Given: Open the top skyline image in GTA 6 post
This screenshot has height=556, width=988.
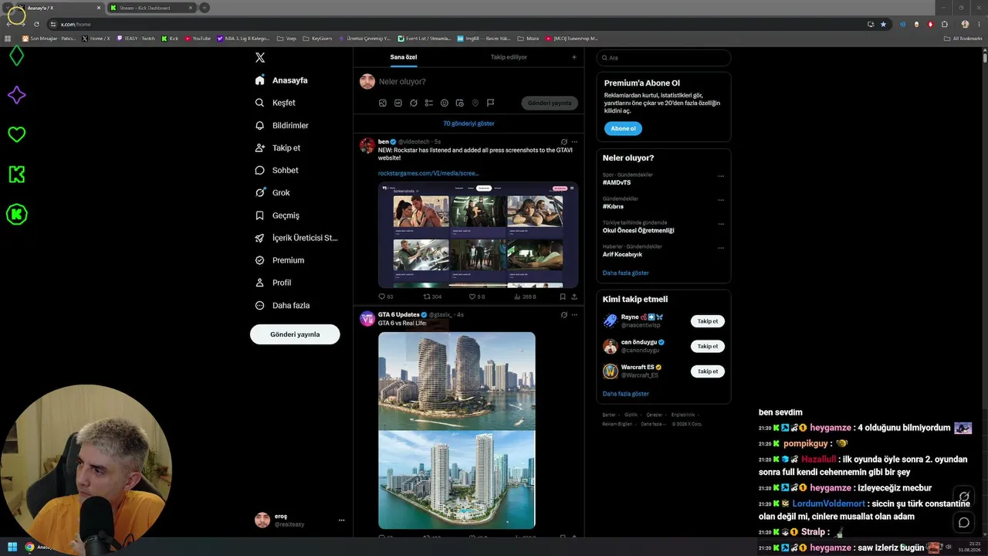Looking at the screenshot, I should tap(457, 381).
